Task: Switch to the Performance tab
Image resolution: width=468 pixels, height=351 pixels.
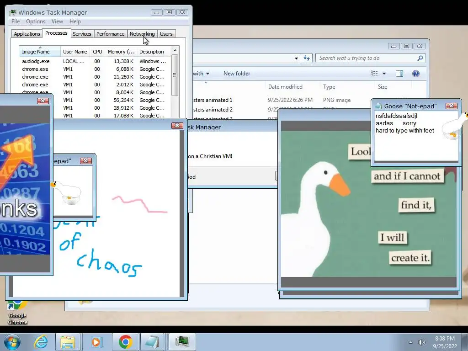Action: 110,34
